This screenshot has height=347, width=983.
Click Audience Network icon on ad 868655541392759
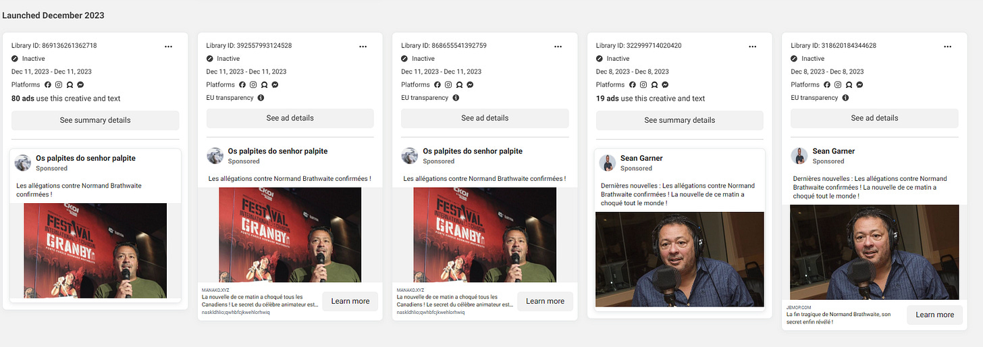click(x=459, y=85)
